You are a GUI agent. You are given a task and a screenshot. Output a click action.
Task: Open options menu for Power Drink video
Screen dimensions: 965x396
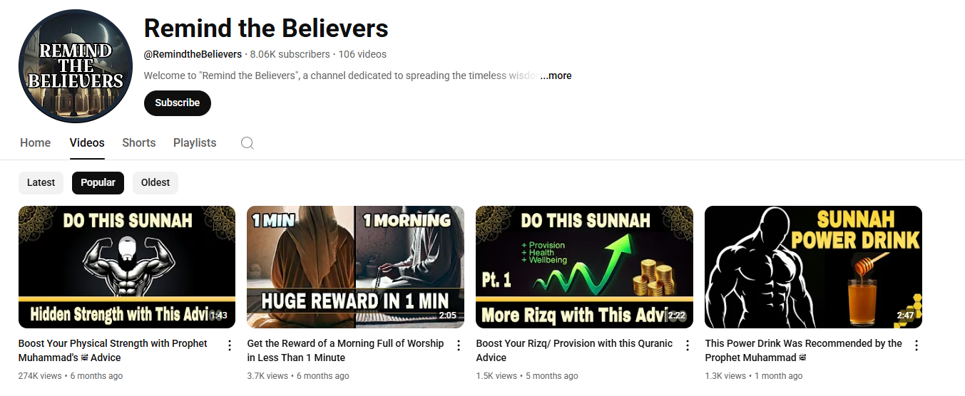pyautogui.click(x=917, y=345)
